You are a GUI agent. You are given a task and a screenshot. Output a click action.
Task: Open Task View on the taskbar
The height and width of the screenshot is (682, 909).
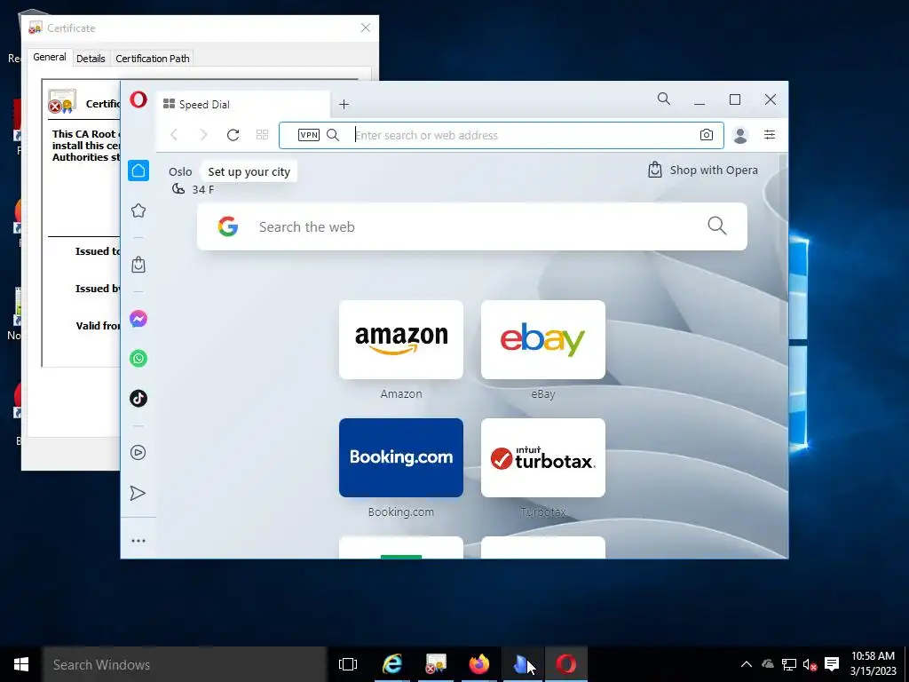coord(348,664)
